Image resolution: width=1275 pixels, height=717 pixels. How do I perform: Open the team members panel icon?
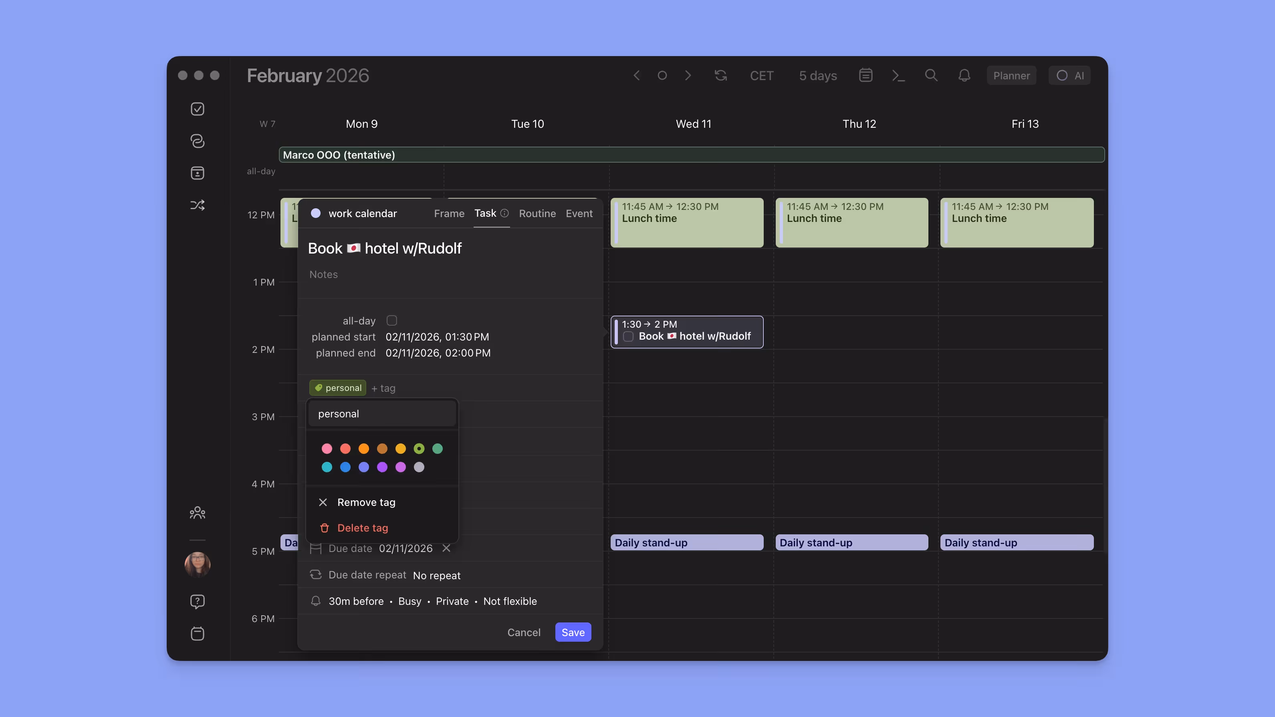click(198, 513)
